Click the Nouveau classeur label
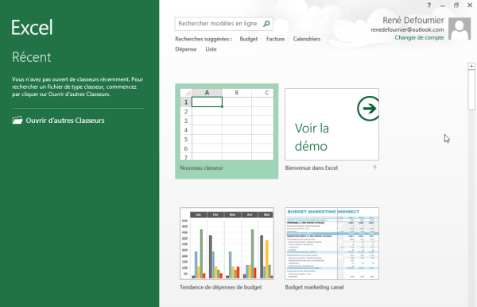 point(201,168)
